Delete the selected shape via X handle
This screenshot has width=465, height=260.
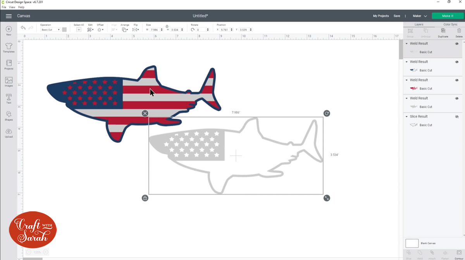coord(145,113)
